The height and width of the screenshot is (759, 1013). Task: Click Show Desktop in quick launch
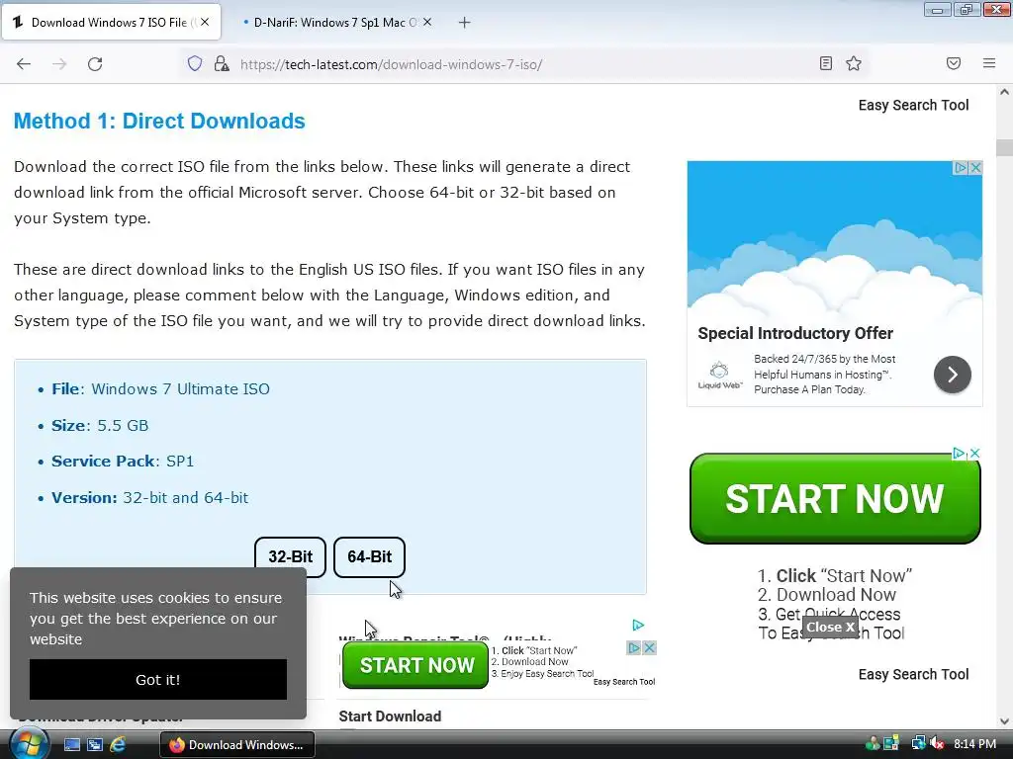[x=71, y=745]
